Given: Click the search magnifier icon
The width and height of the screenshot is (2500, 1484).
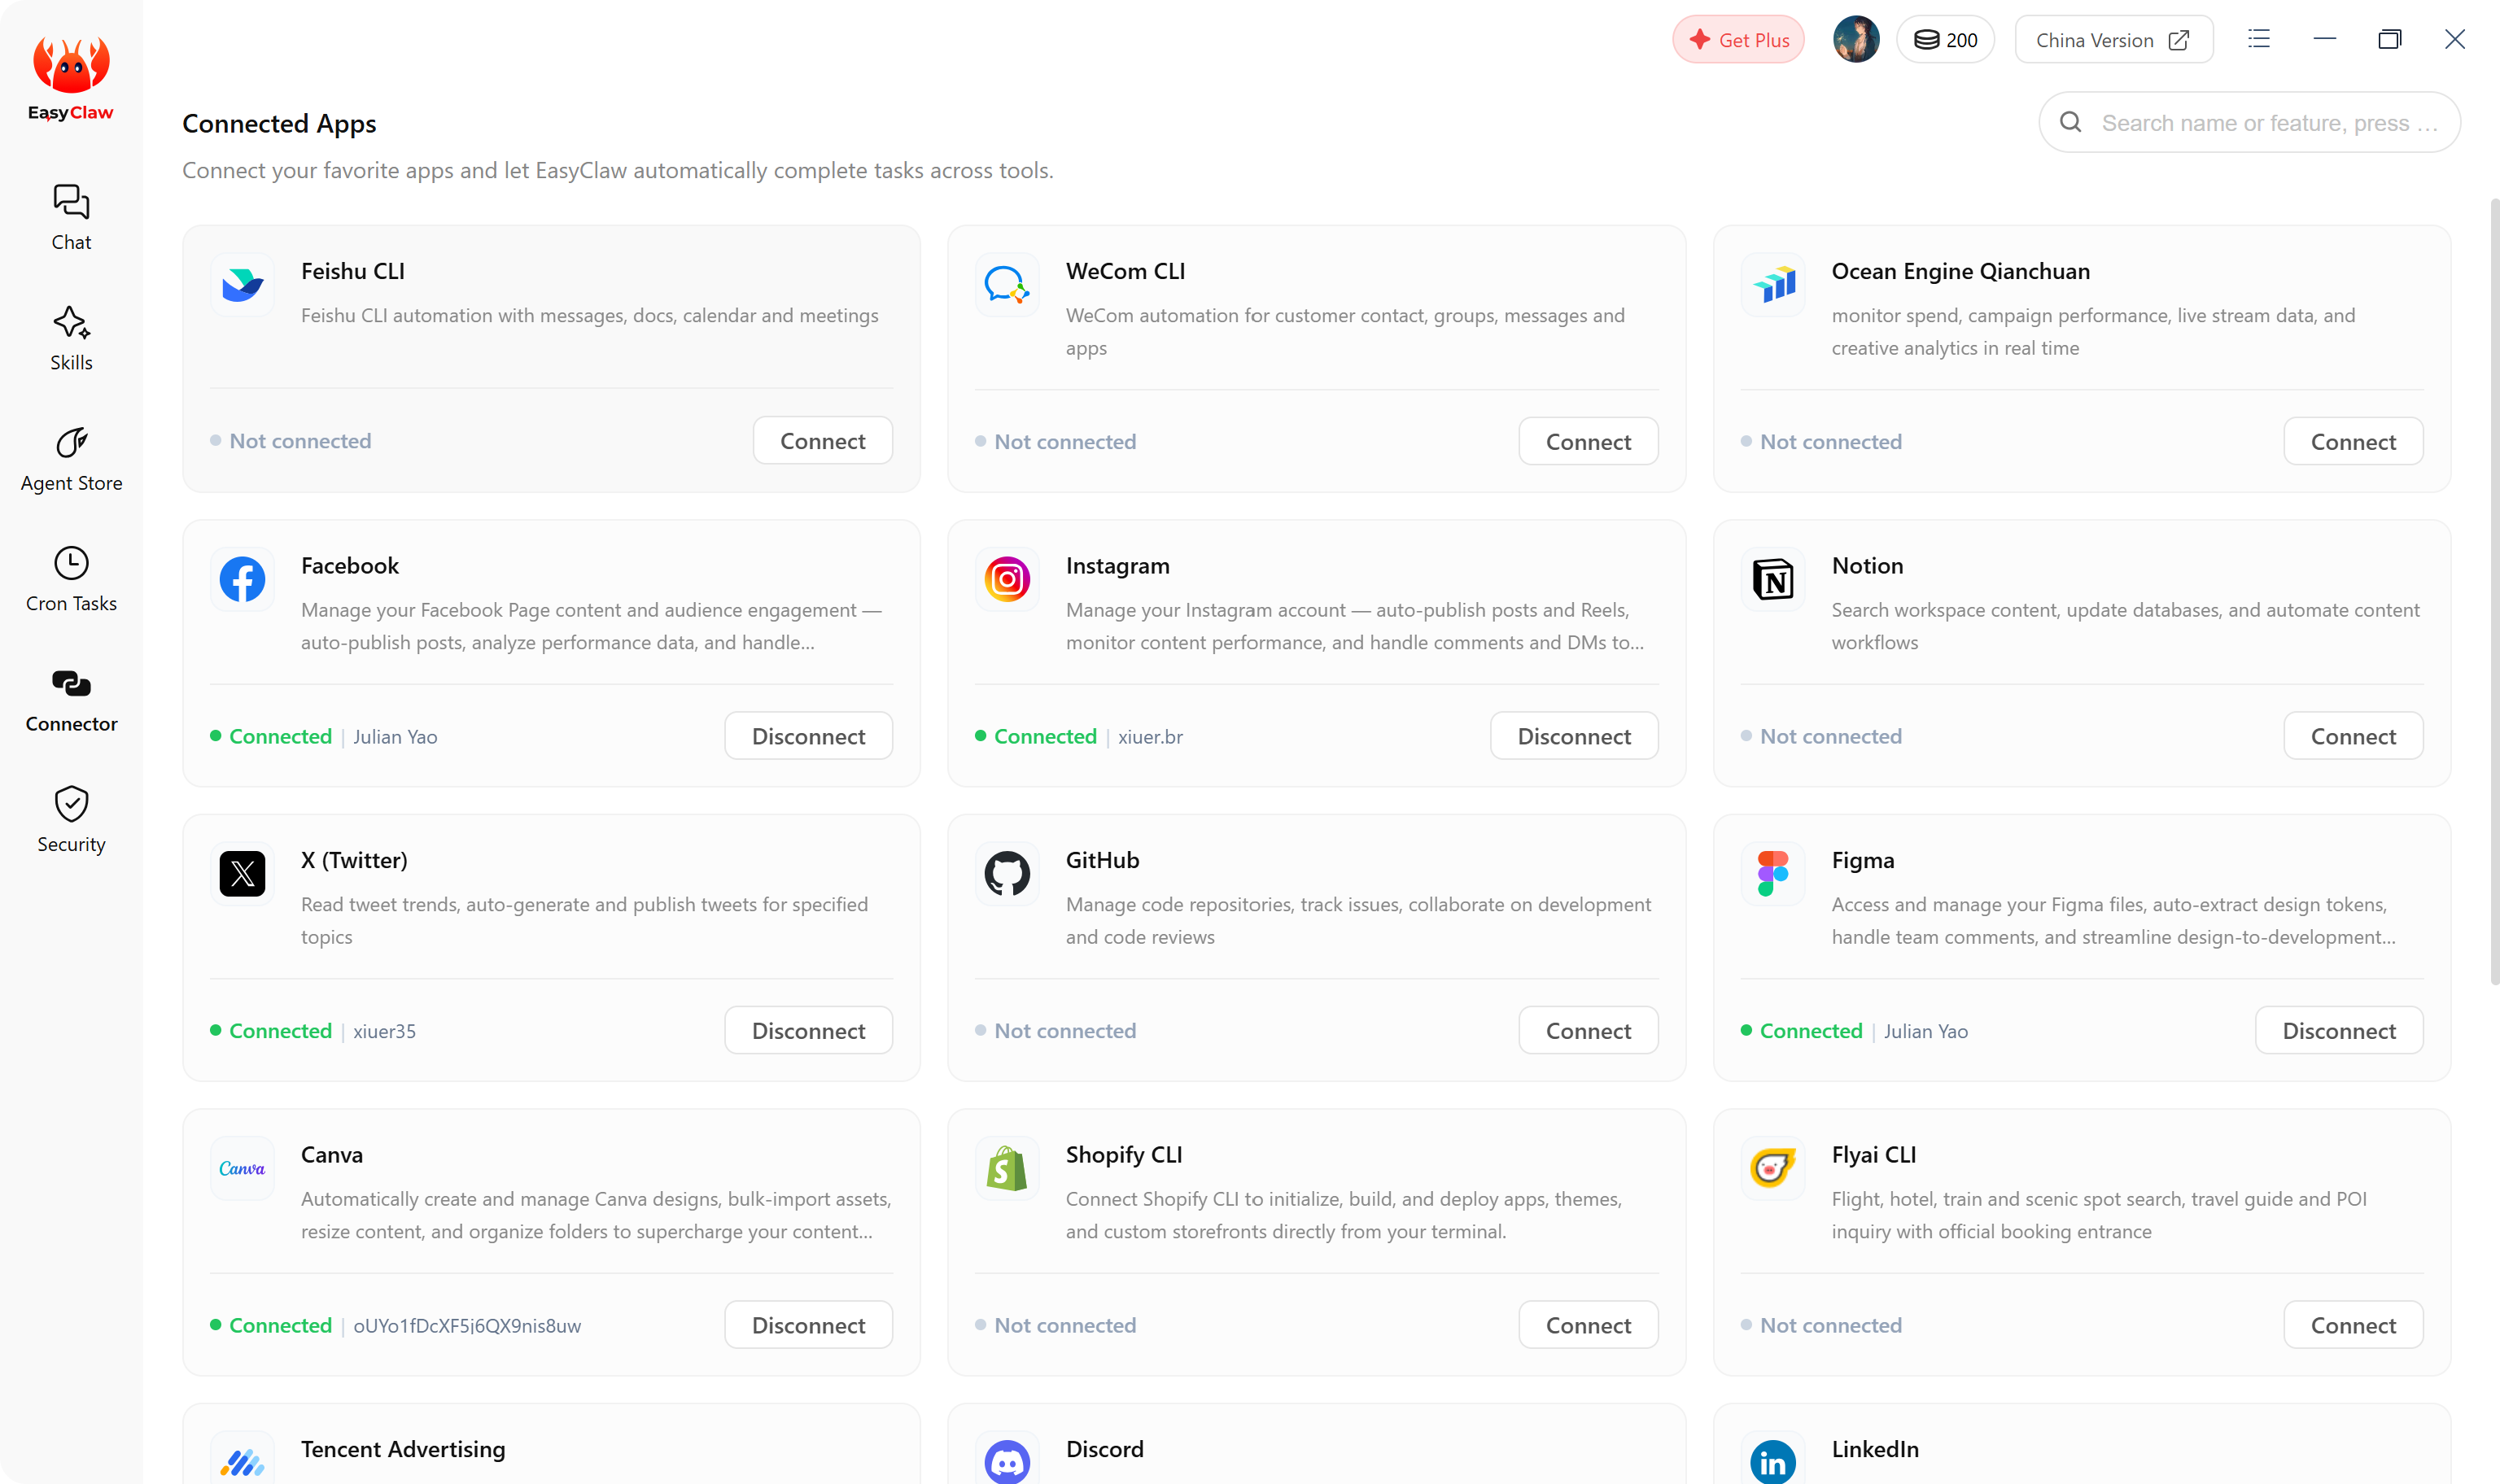Looking at the screenshot, I should click(2070, 122).
